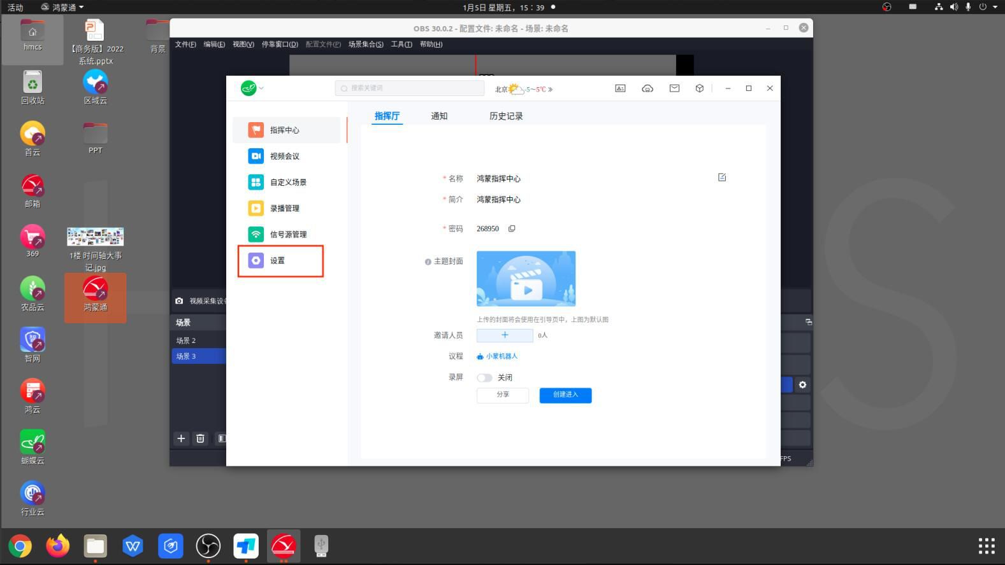The image size is (1005, 565).
Task: Open the 鸿蒙通 menu in top bar
Action: [x=62, y=7]
